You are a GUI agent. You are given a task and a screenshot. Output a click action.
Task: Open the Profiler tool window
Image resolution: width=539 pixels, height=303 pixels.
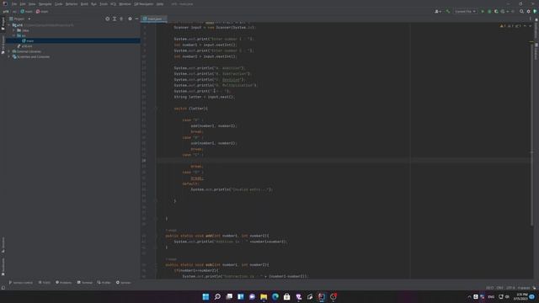[x=104, y=283]
